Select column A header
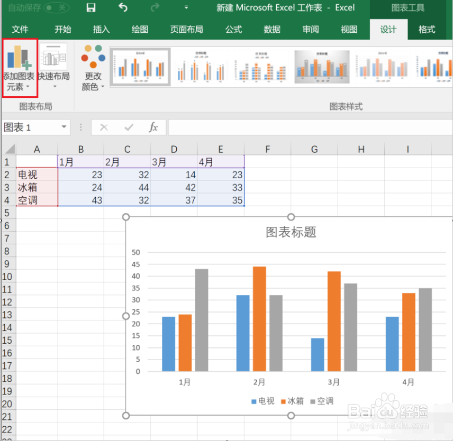The image size is (453, 441). (37, 149)
